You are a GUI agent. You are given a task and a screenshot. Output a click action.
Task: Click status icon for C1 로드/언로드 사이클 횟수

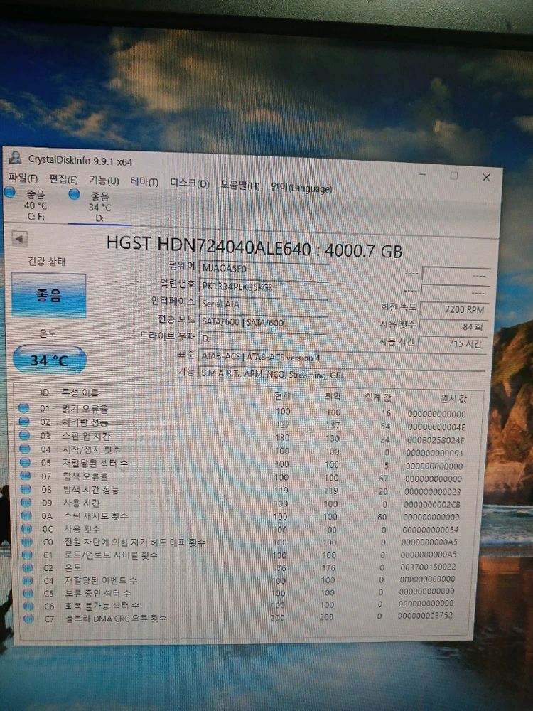point(27,555)
